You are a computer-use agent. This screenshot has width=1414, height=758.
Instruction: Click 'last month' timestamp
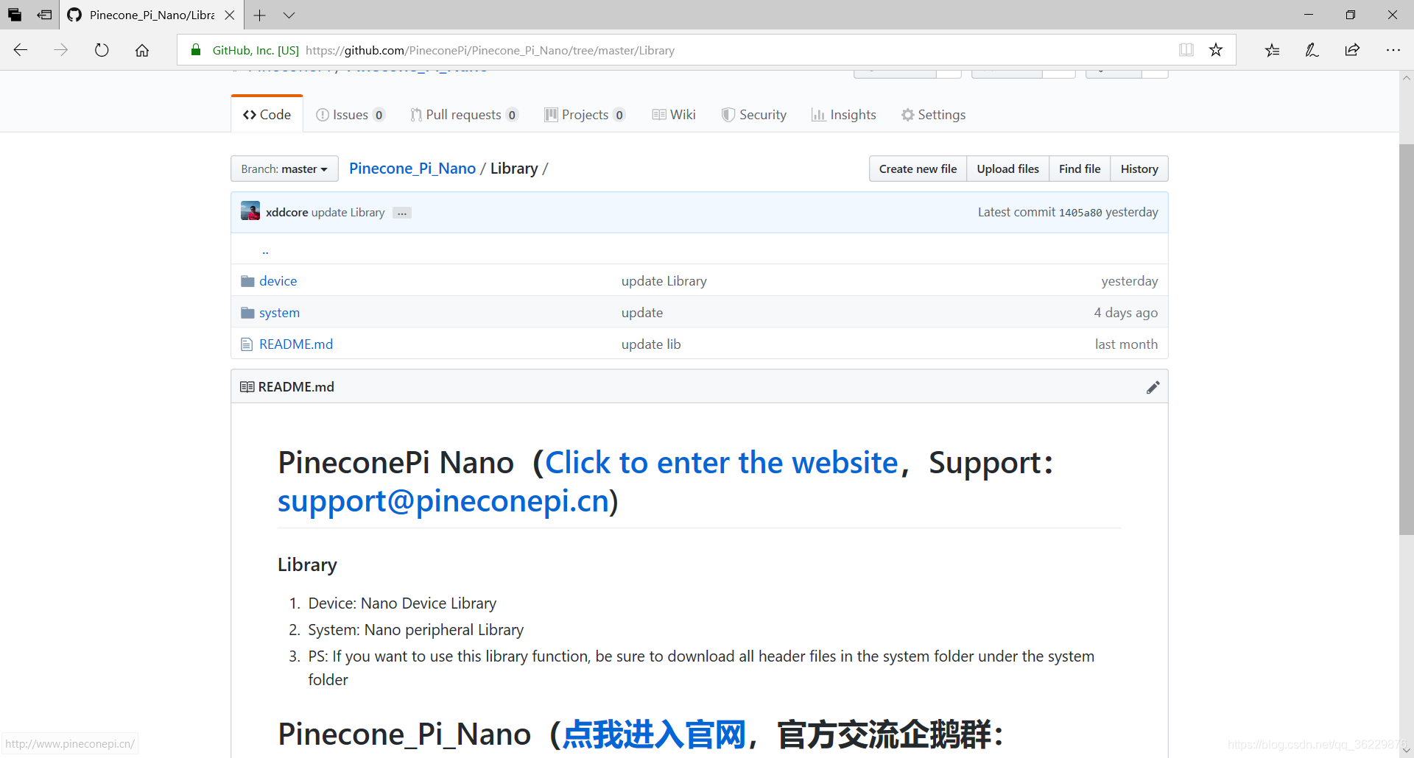pyautogui.click(x=1126, y=344)
